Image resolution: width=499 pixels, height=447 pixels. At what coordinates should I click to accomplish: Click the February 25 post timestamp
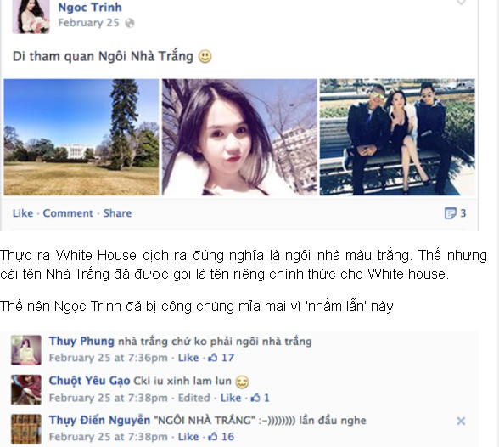click(88, 23)
